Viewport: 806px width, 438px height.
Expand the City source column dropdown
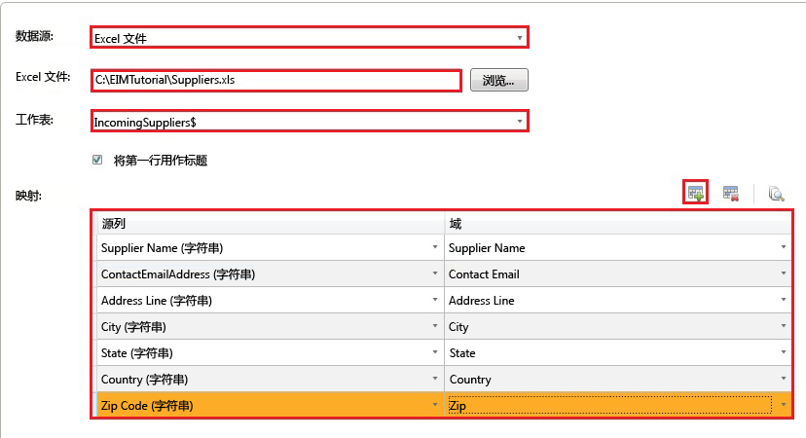434,327
